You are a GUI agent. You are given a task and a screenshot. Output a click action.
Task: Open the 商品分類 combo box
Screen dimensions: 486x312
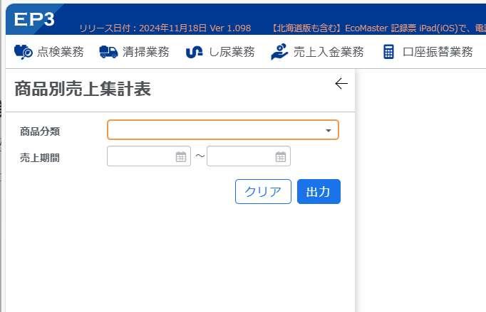pos(223,130)
